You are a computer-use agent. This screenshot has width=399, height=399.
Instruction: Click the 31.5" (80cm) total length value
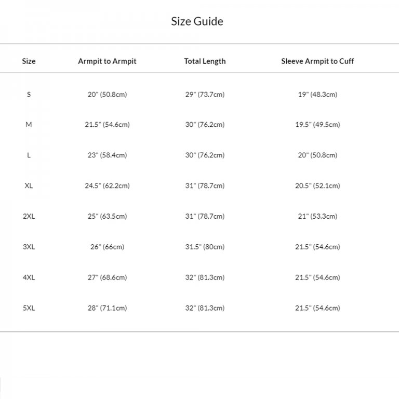(205, 247)
